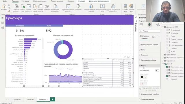185x104 pixels.
Task: Click the Refresh (Обновить) icon
Action: point(78,6)
